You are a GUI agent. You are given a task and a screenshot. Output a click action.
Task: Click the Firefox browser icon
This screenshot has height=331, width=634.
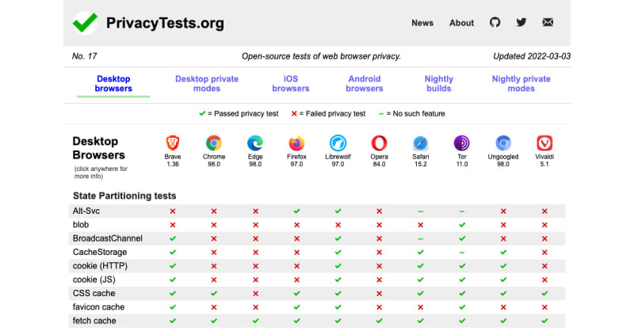click(296, 143)
